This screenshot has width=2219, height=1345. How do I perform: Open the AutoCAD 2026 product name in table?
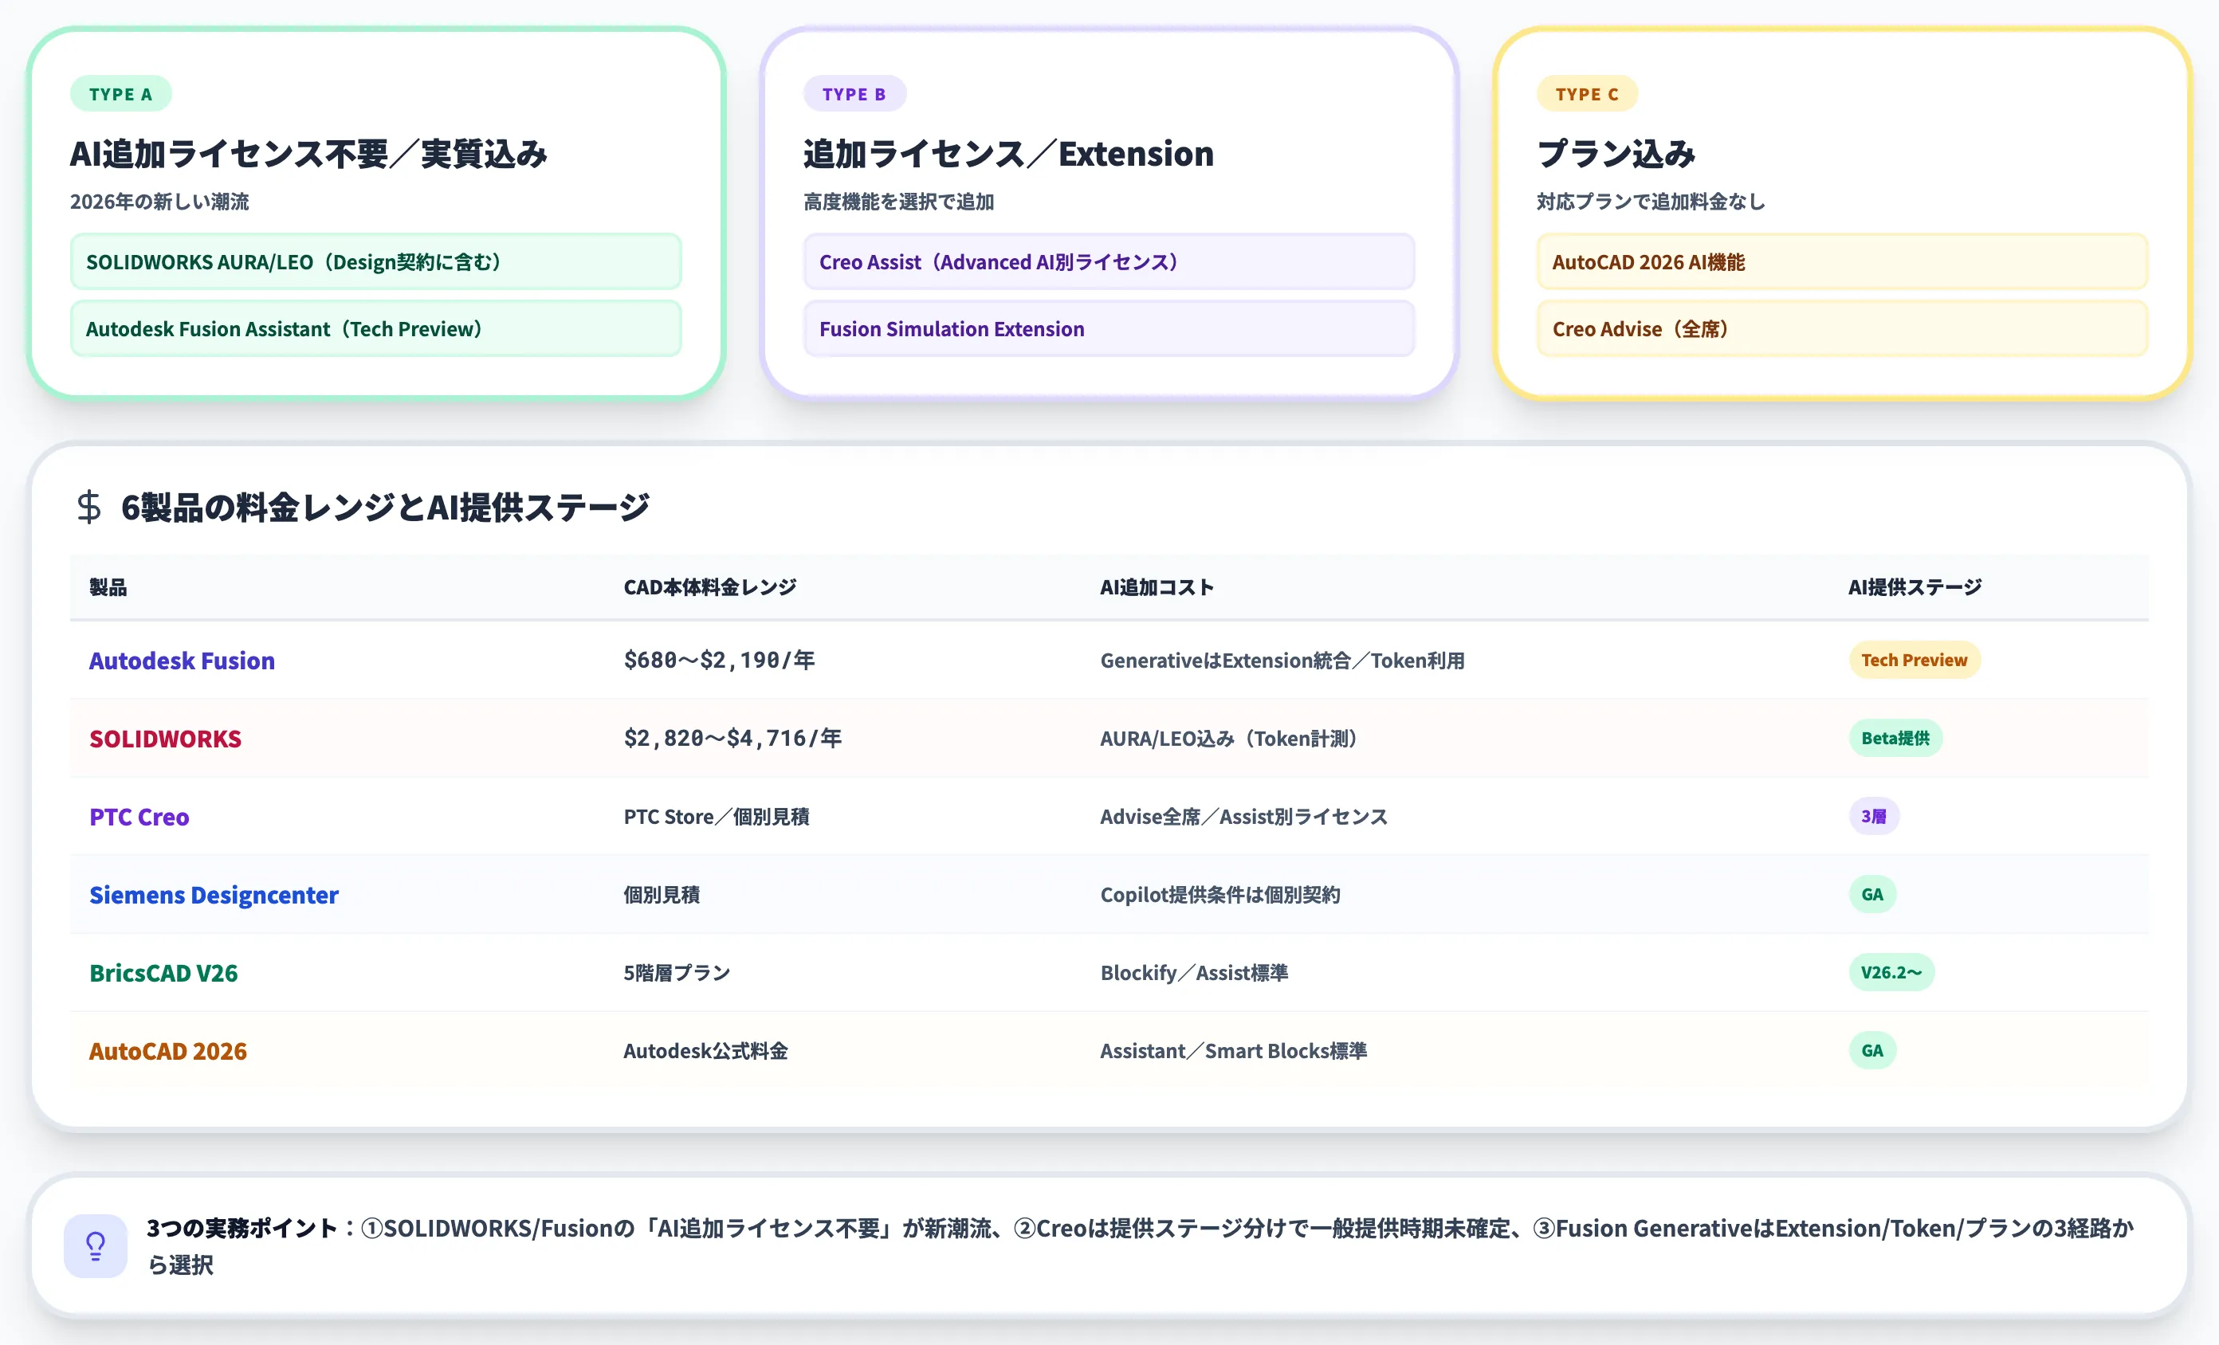[x=167, y=1052]
